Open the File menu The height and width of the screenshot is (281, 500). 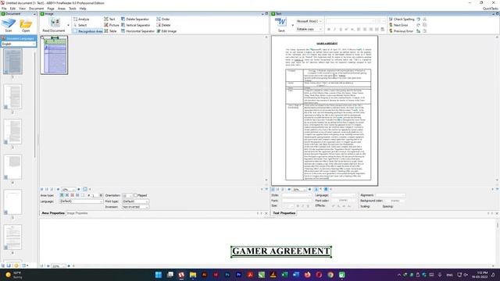click(4, 9)
